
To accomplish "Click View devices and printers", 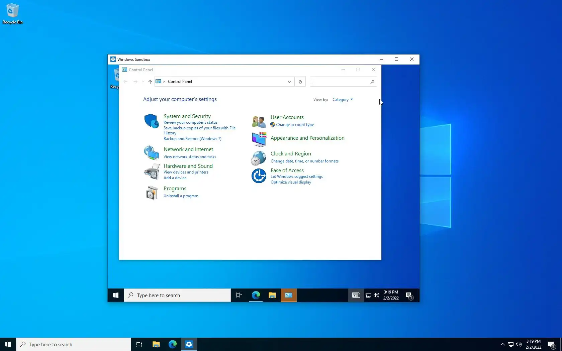I will pos(186,172).
